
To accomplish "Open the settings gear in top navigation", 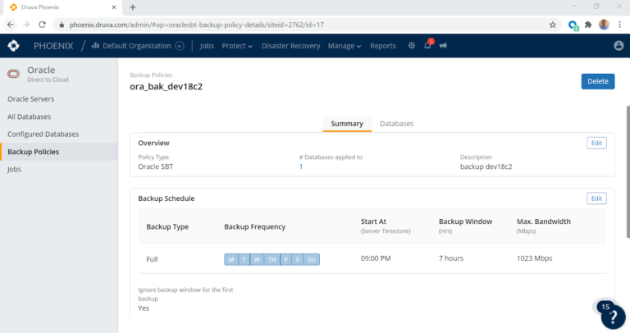I will coord(412,46).
